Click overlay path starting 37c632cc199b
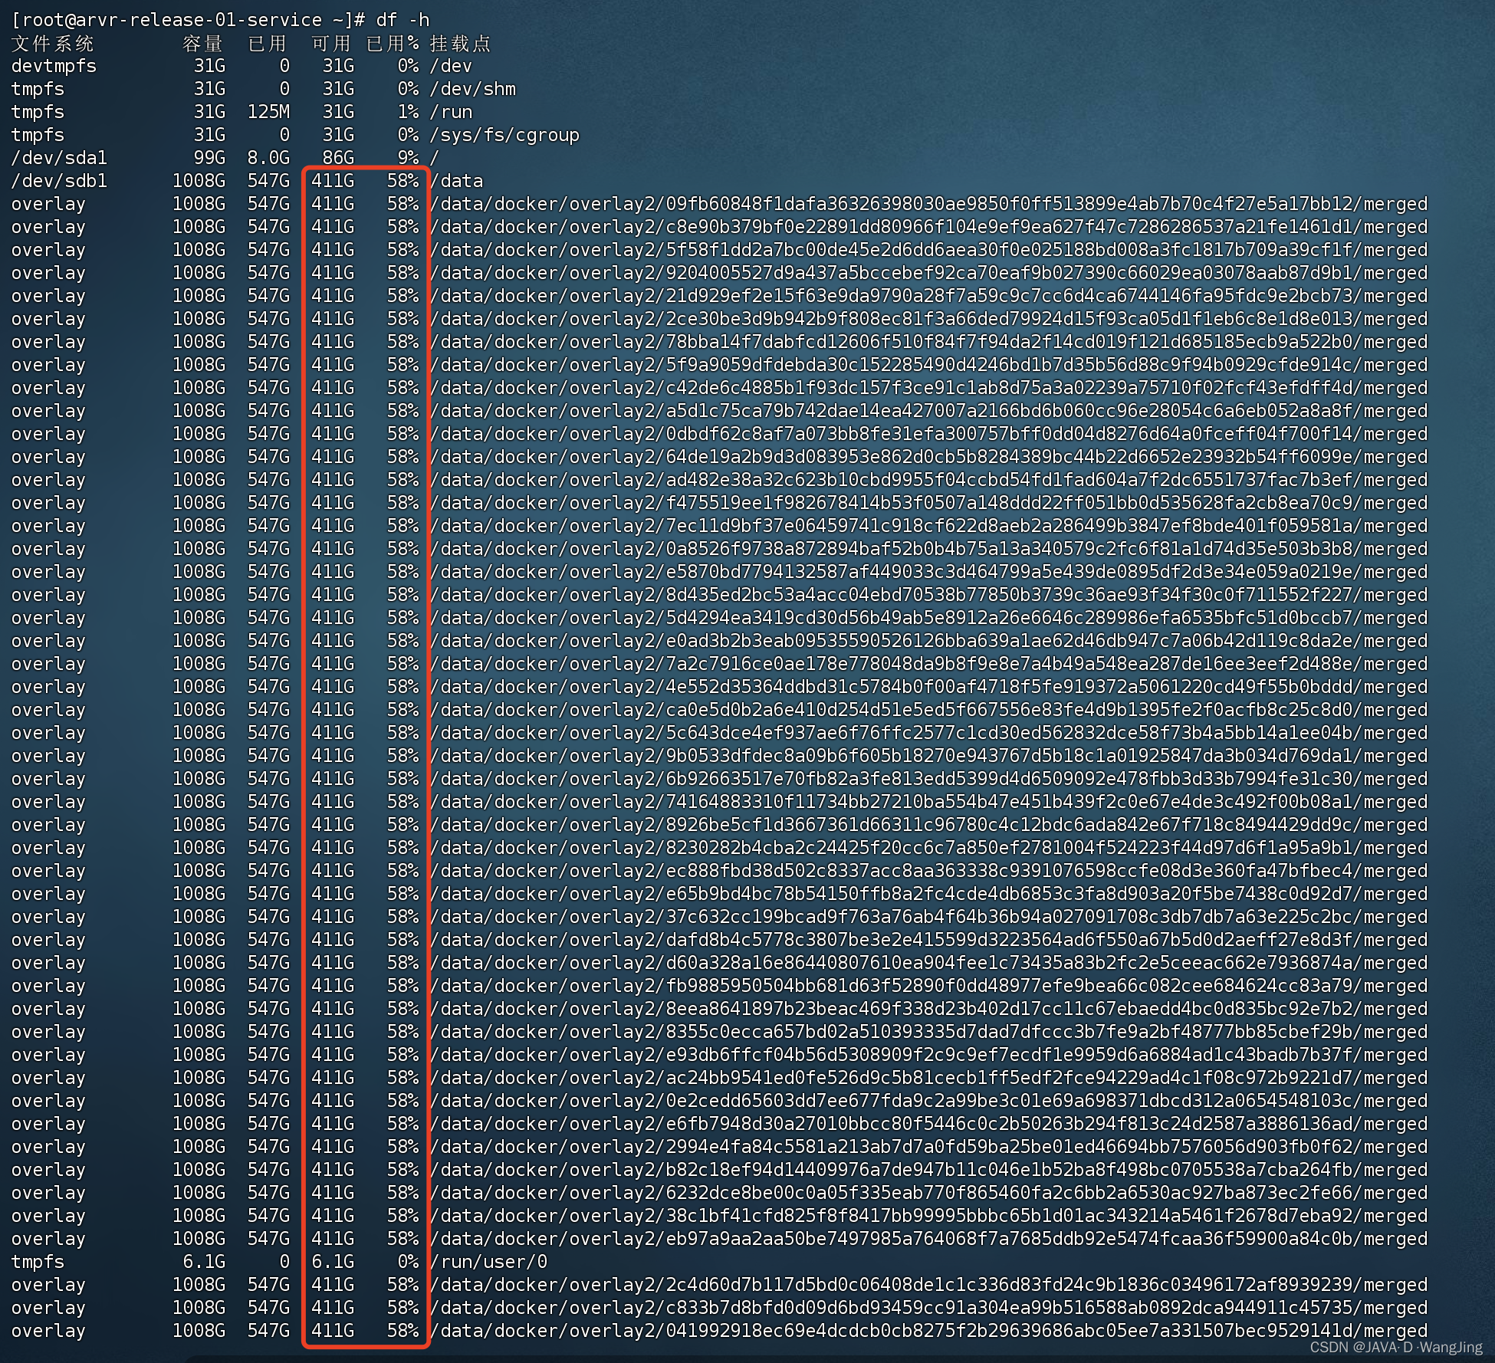This screenshot has height=1363, width=1495. tap(929, 917)
